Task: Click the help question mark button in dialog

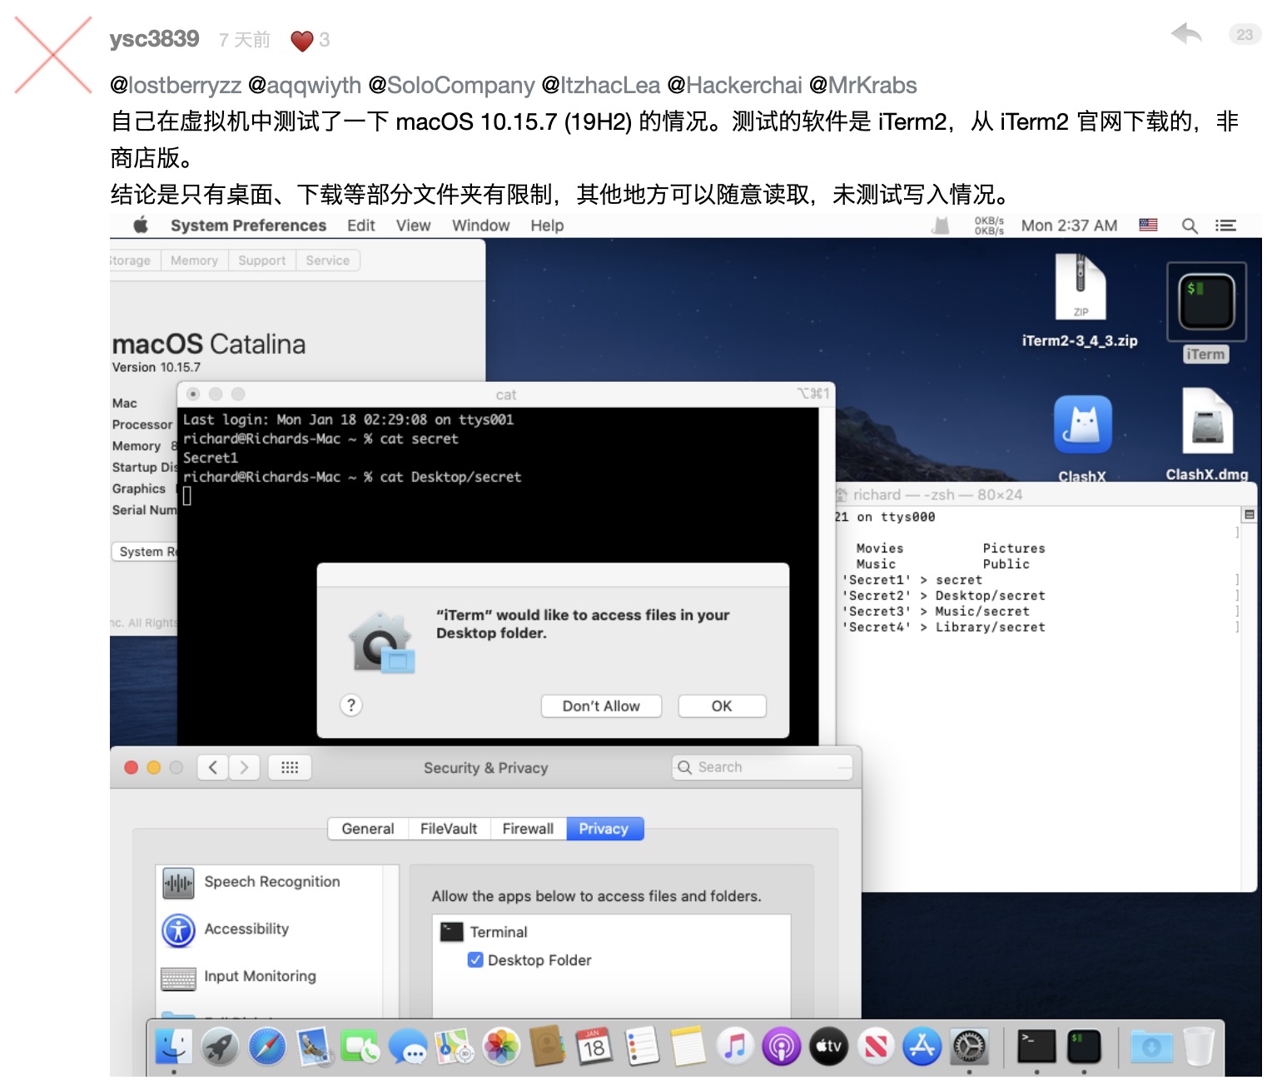Action: click(351, 706)
